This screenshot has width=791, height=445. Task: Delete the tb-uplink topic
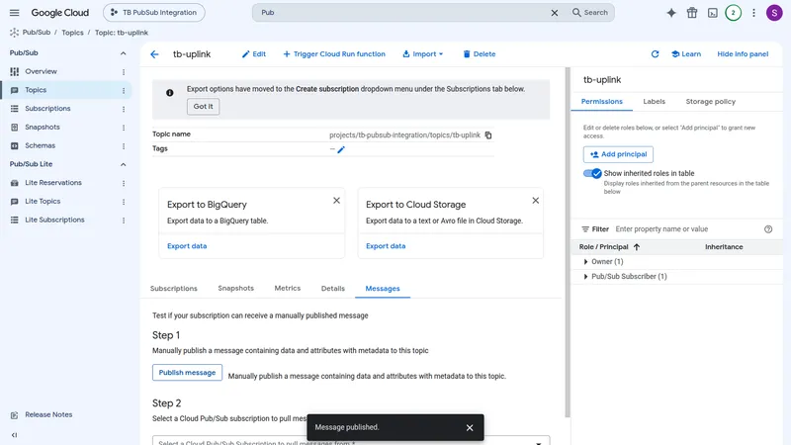click(480, 54)
